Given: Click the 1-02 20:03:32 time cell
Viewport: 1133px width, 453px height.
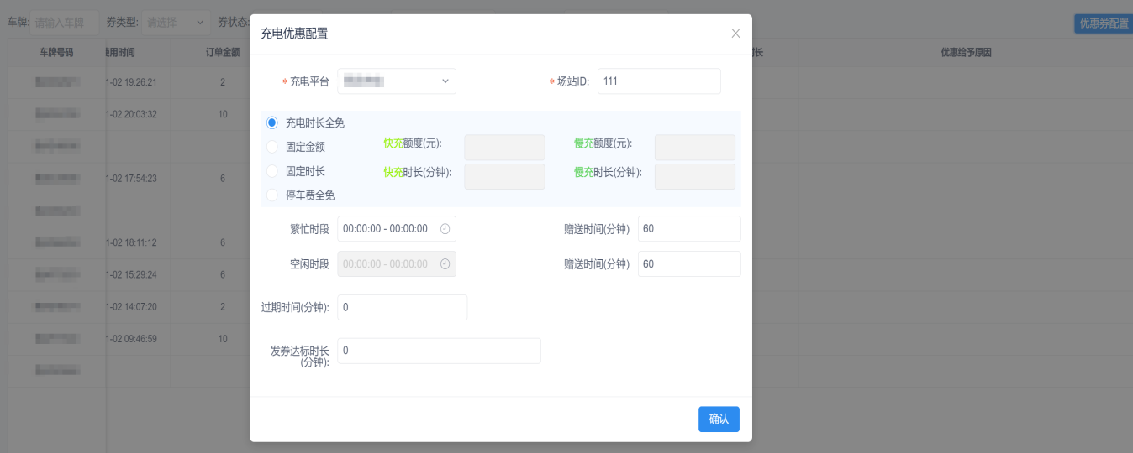Looking at the screenshot, I should point(132,114).
